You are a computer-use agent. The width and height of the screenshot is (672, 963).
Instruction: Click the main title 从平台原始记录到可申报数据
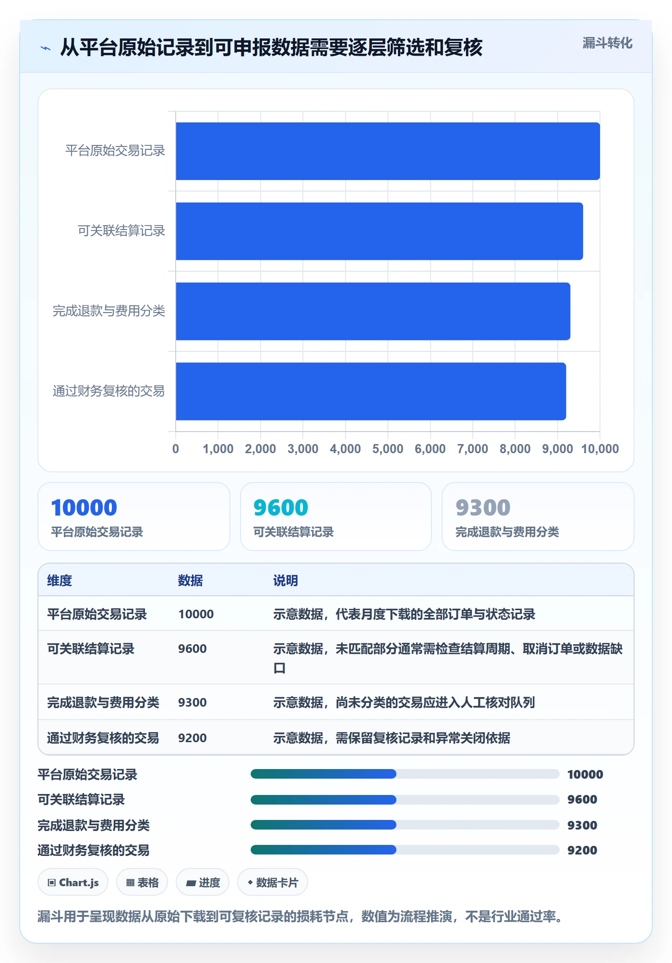(271, 48)
